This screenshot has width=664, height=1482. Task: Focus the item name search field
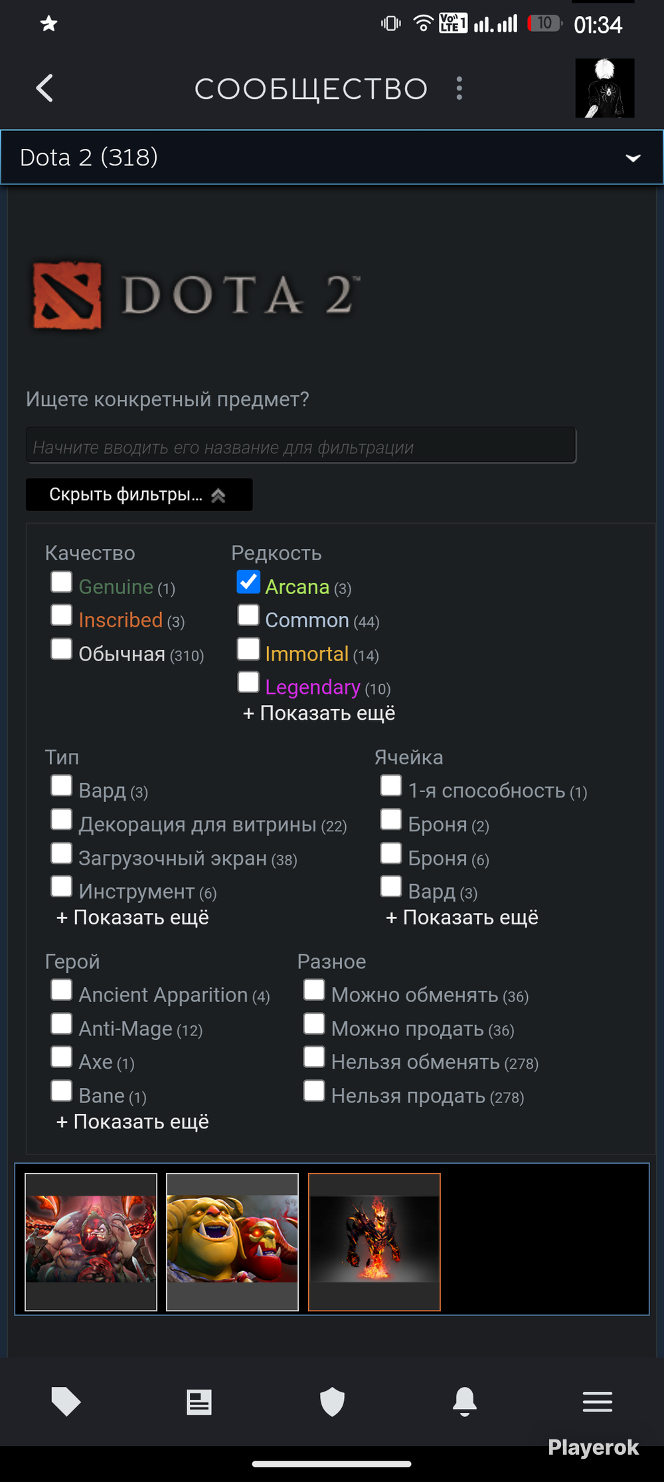click(x=301, y=445)
